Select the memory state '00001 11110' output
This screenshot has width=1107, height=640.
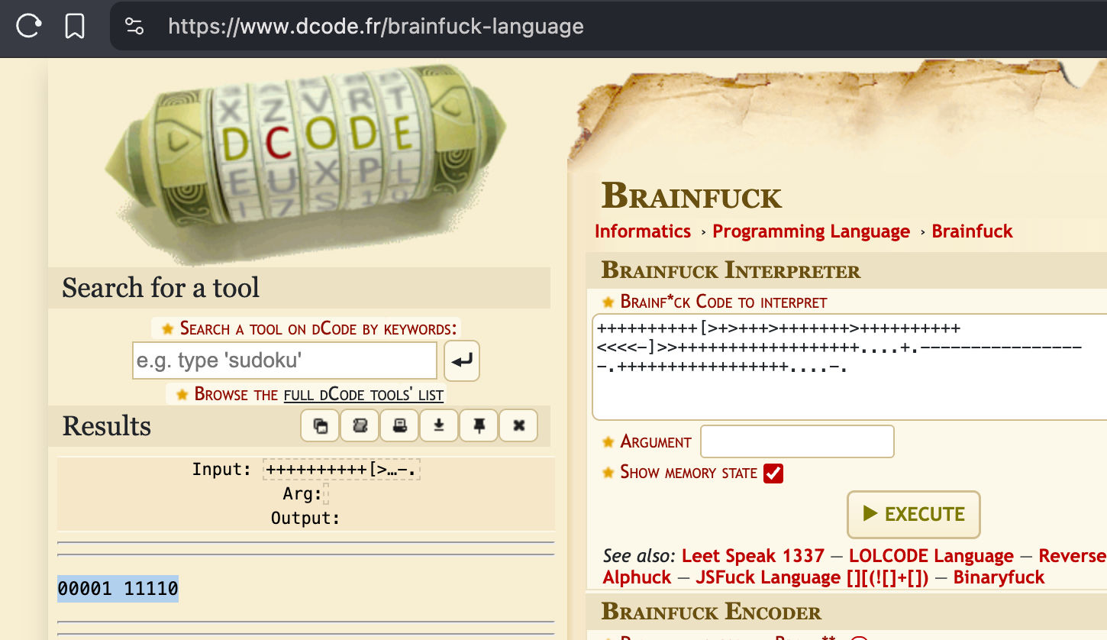[x=118, y=589]
